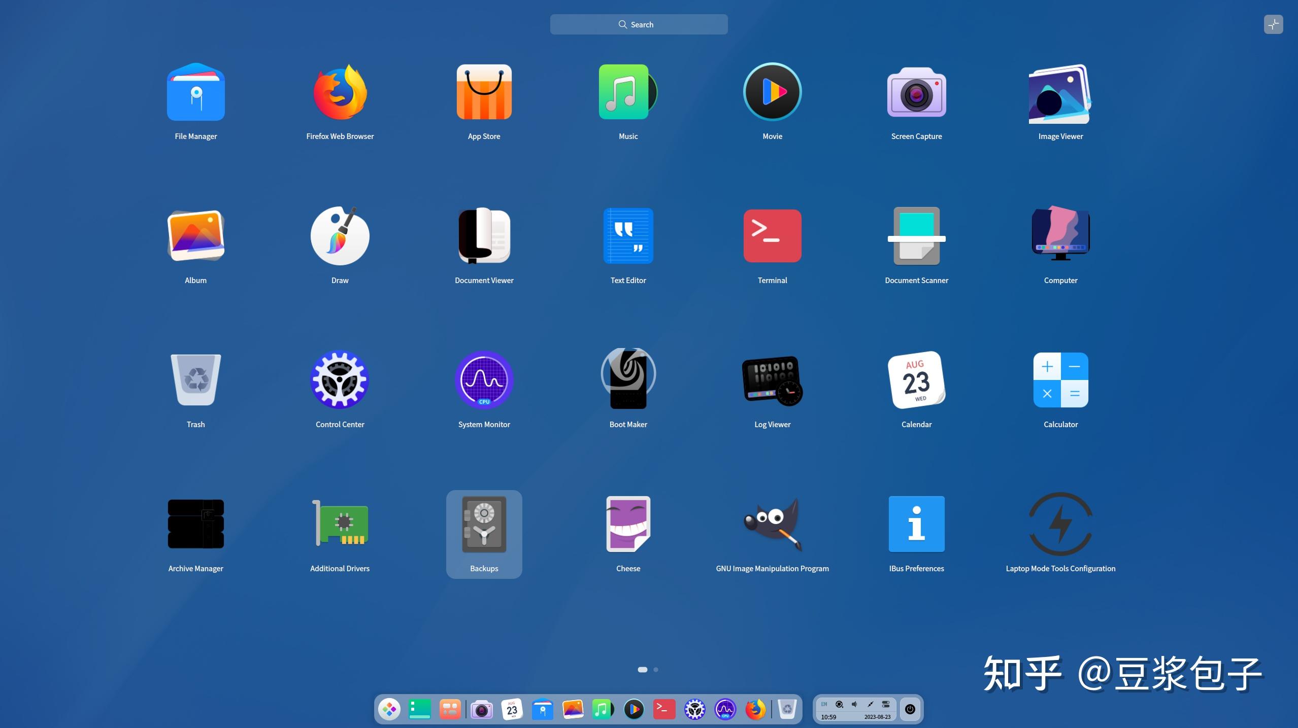Viewport: 1298px width, 728px height.
Task: Open Laptop Mode Tools Configuration
Action: pos(1060,524)
